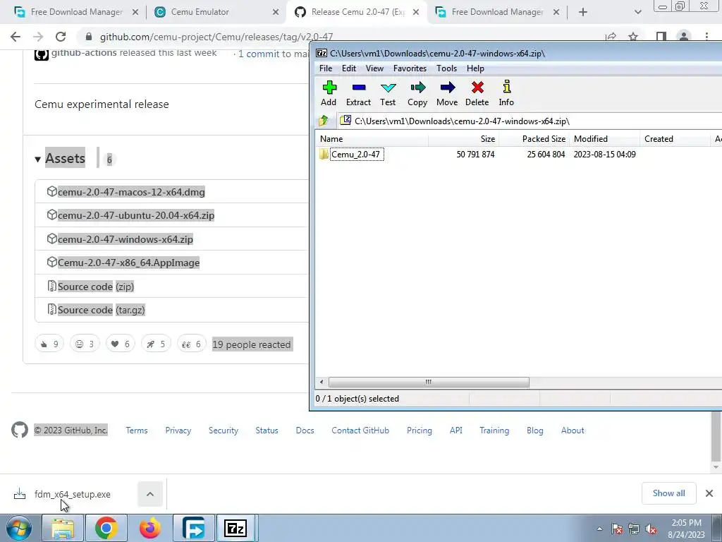Open the File menu in 7-Zip
Screen dimensions: 722x542
coord(326,68)
